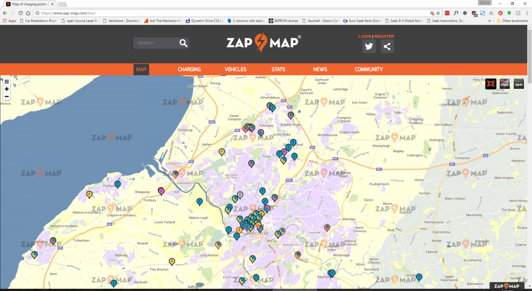Select the blue charging pin at Portishead

118,184
